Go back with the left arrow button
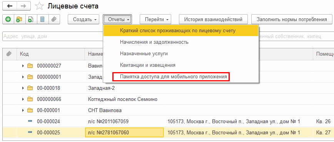This screenshot has height=142, width=334. click(x=10, y=6)
